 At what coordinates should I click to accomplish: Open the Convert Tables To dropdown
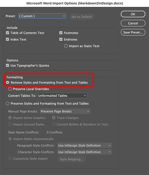click(62, 96)
